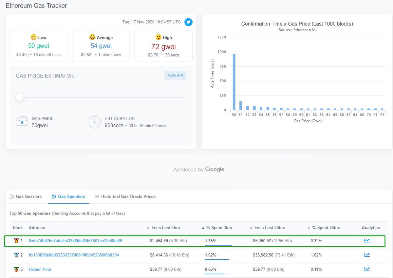Click the Twitter share icon
This screenshot has width=393, height=278.
(x=188, y=22)
